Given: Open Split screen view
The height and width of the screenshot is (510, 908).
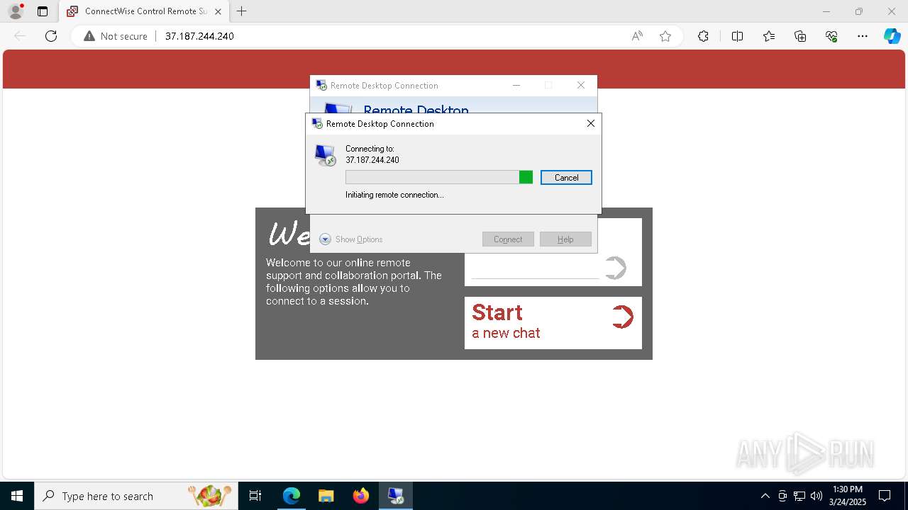Looking at the screenshot, I should [737, 36].
